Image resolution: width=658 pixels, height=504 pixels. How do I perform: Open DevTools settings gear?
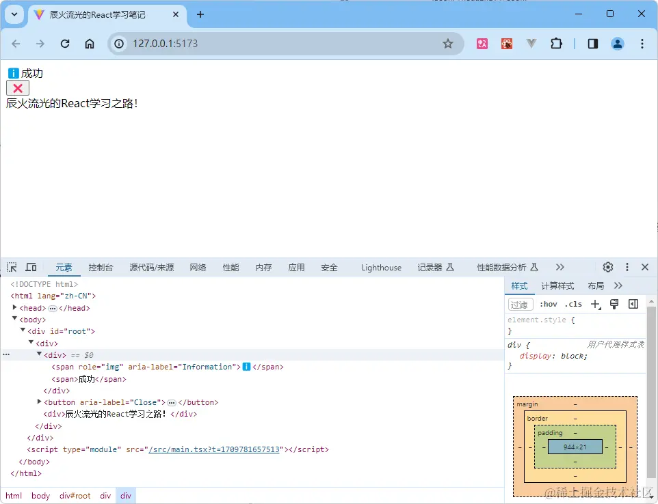point(607,267)
